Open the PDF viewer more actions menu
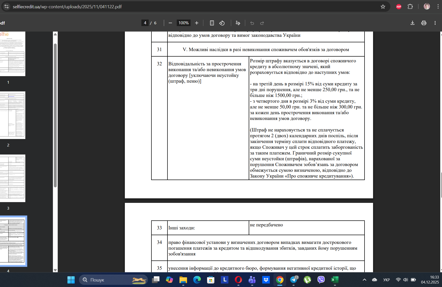Viewport: 442px width, 287px height. [x=435, y=23]
